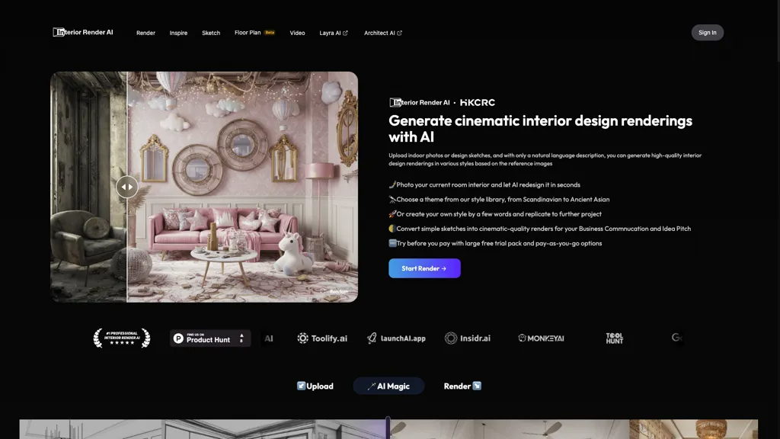
Task: Select the AI Magic step tab
Action: click(388, 386)
